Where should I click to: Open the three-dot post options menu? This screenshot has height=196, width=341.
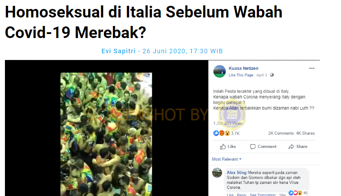point(311,68)
